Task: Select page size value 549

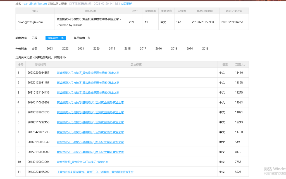Action: [x=237, y=142]
